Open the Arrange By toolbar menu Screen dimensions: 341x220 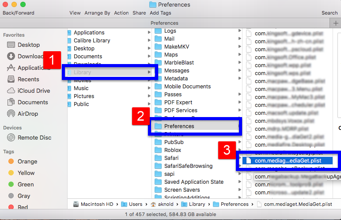(x=97, y=13)
